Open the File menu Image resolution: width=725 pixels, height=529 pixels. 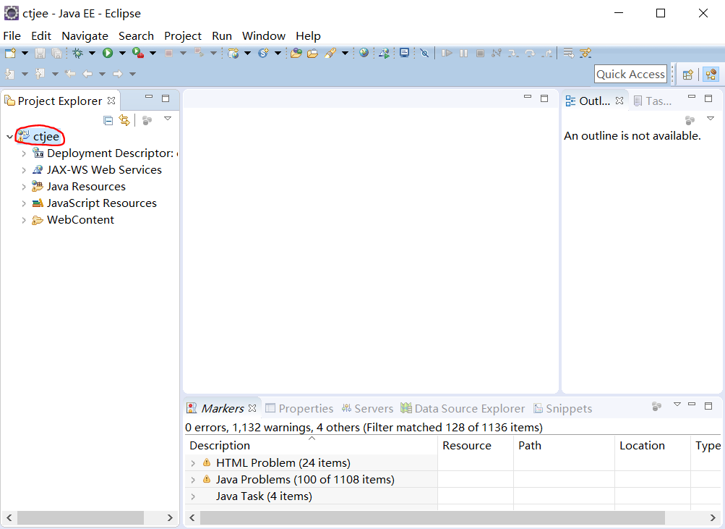coord(12,36)
